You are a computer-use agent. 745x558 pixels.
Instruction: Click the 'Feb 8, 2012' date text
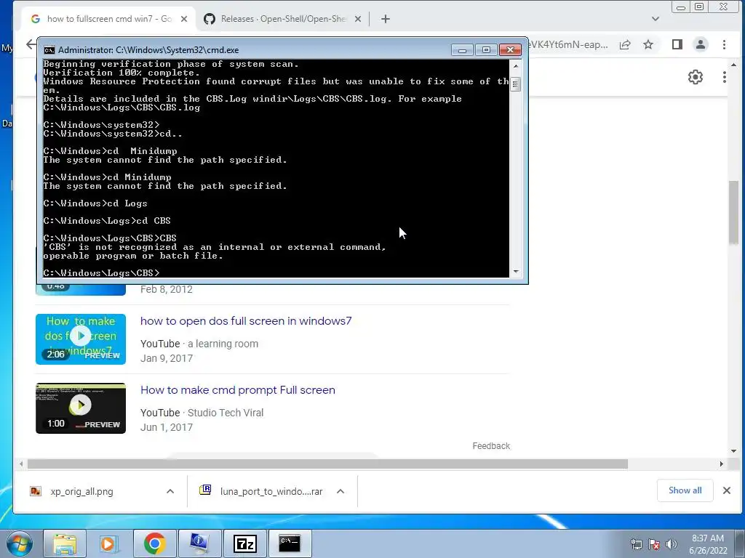pyautogui.click(x=167, y=289)
